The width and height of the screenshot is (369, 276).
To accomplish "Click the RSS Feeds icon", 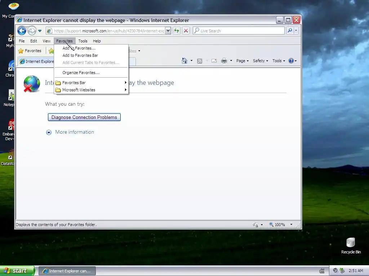I will 200,61.
